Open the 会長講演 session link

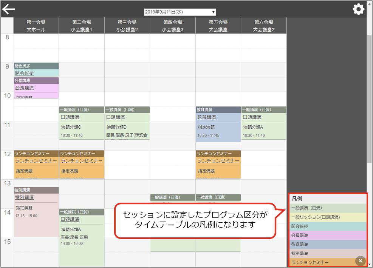[25, 88]
